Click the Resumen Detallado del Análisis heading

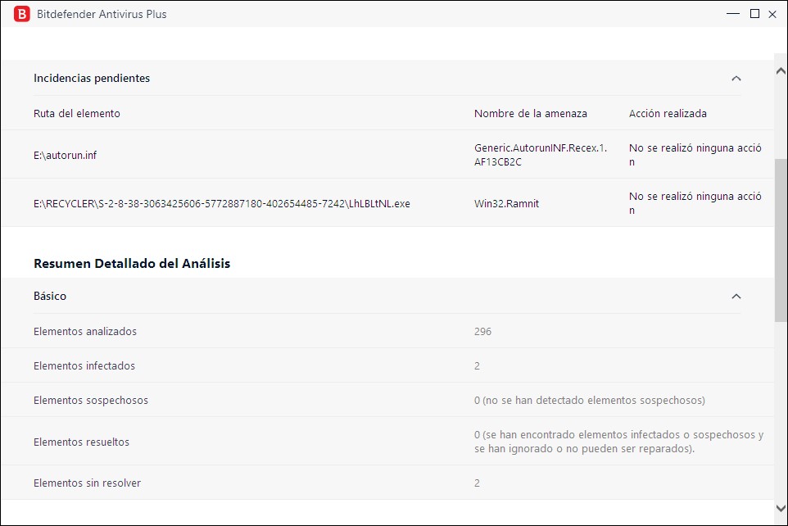132,264
